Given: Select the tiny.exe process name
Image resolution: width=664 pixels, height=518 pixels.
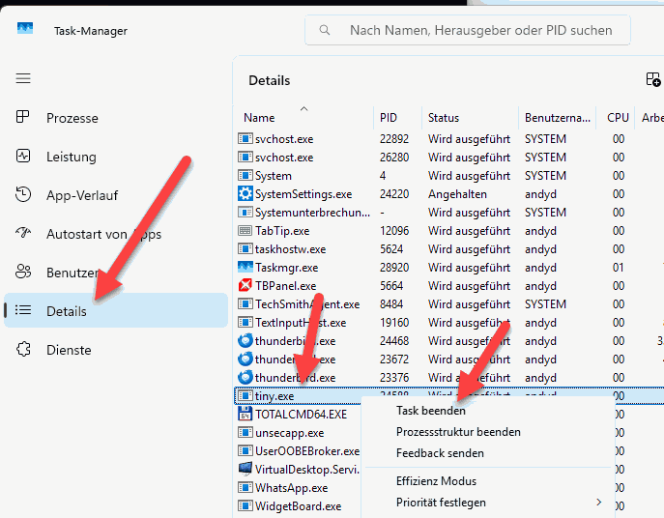Looking at the screenshot, I should [x=274, y=395].
